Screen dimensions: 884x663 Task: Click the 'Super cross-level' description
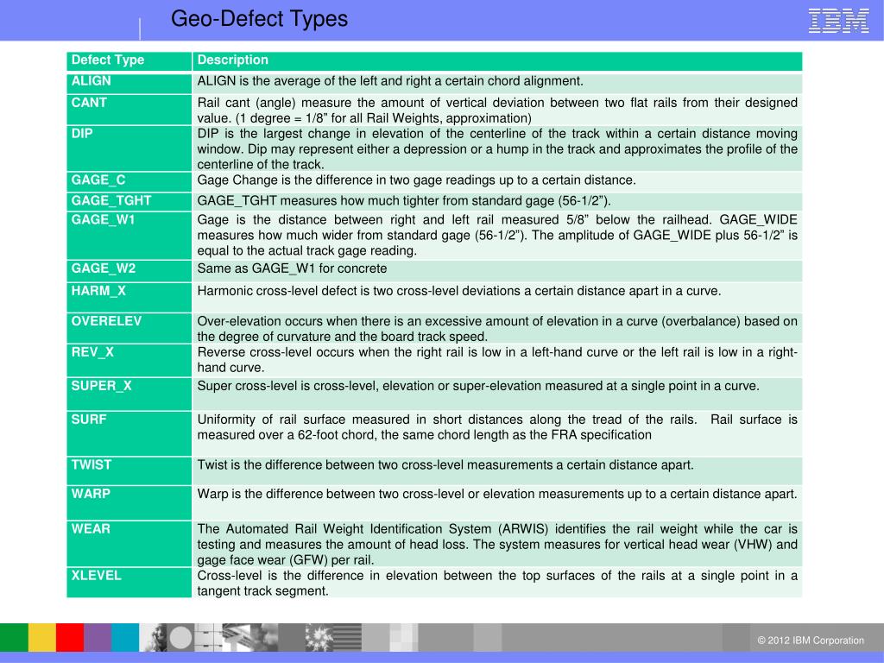[x=478, y=386]
